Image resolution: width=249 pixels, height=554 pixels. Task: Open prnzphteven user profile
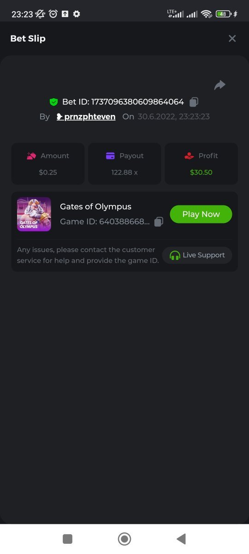click(x=86, y=116)
